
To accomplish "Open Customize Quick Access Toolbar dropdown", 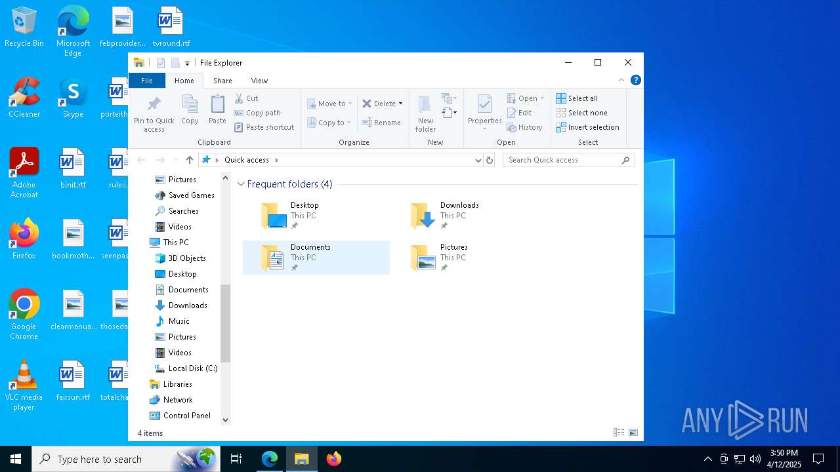I will (x=187, y=63).
